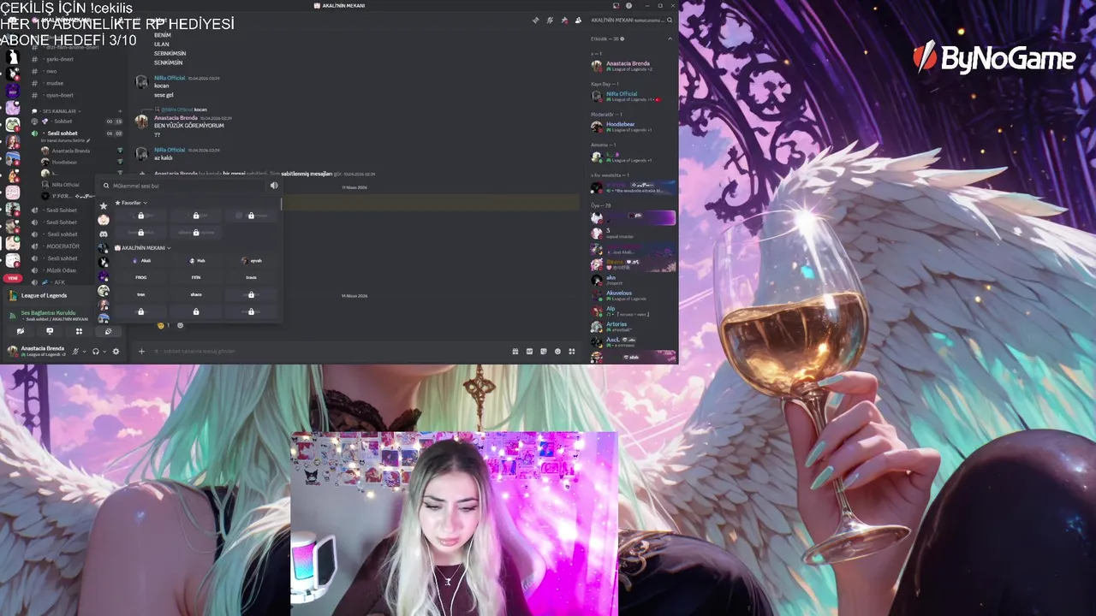Image resolution: width=1096 pixels, height=616 pixels.
Task: Toggle channel notification mute bell
Action: pos(551,20)
